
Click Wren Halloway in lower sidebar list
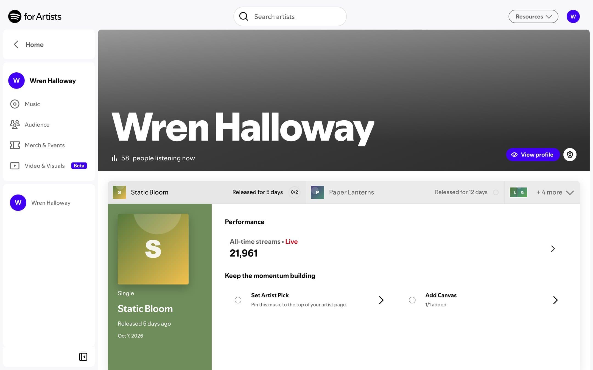click(x=49, y=203)
